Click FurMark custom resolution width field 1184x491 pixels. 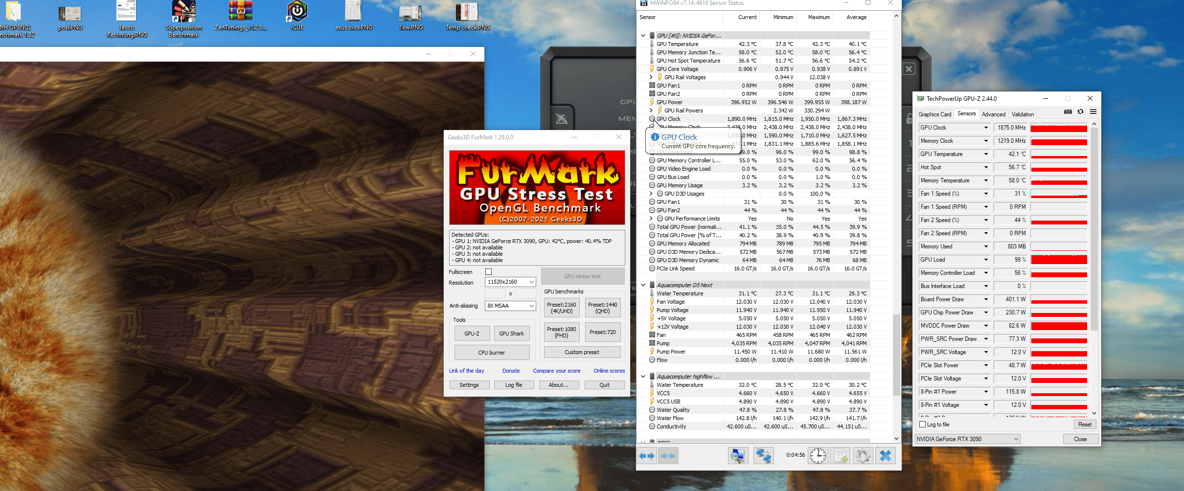pos(495,293)
